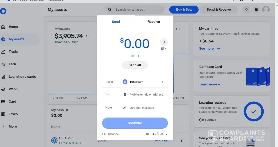Select the ALL chart range

178,29
